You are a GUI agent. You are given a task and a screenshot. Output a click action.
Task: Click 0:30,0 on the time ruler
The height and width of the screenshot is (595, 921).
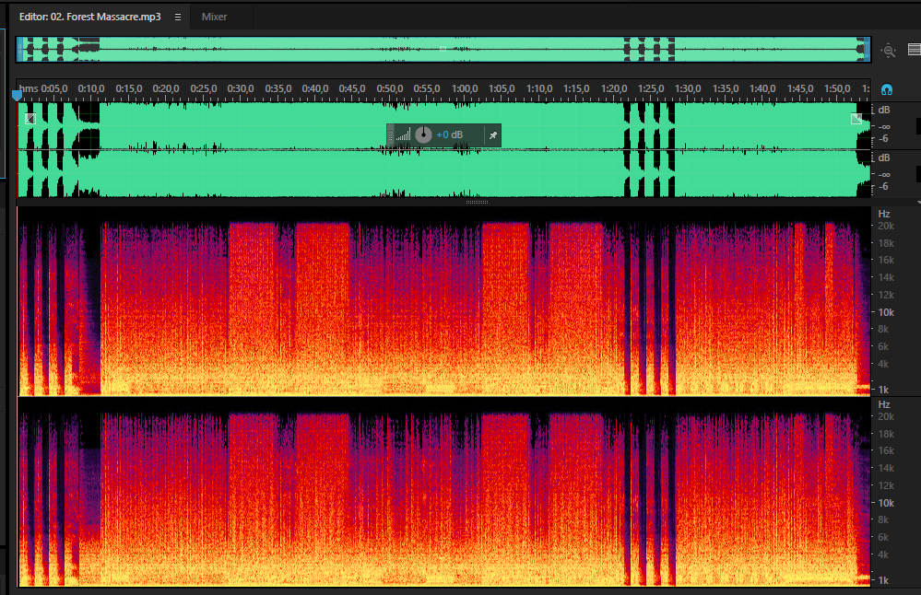tap(241, 88)
